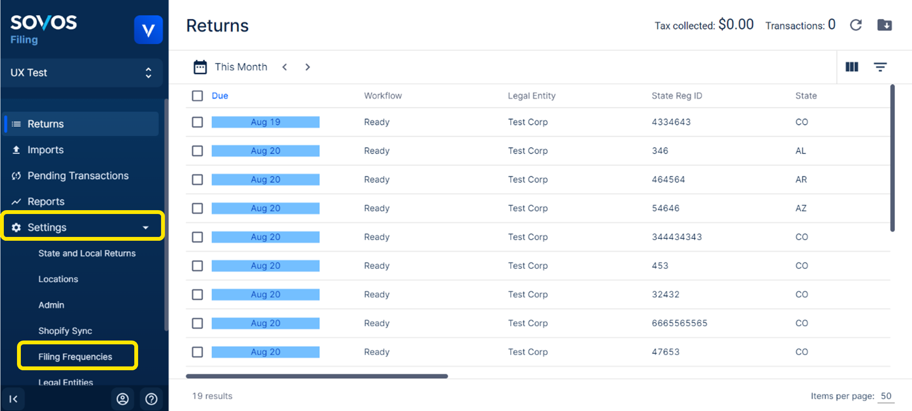
Task: Open the help question mark icon
Action: point(151,399)
